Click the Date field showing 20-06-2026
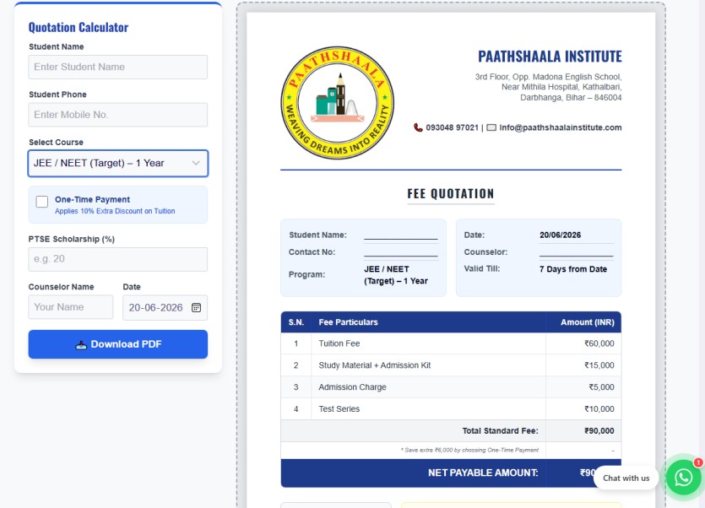This screenshot has width=705, height=508. tap(165, 307)
